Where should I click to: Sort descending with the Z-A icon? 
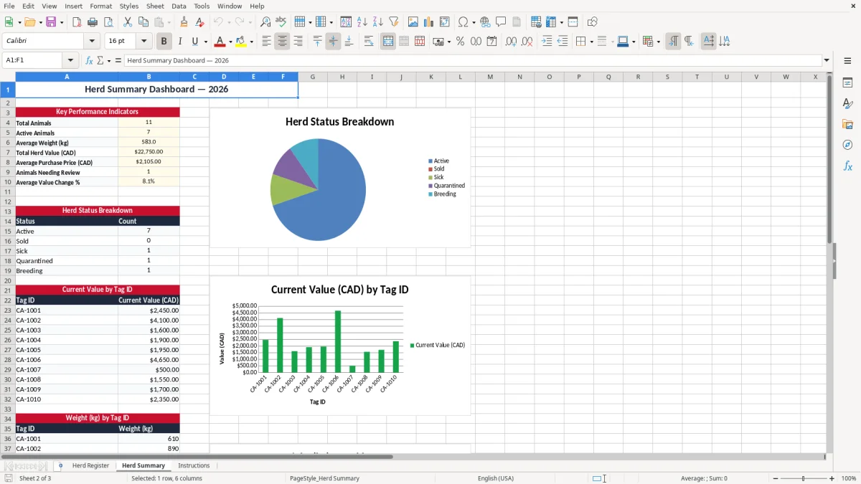click(377, 22)
